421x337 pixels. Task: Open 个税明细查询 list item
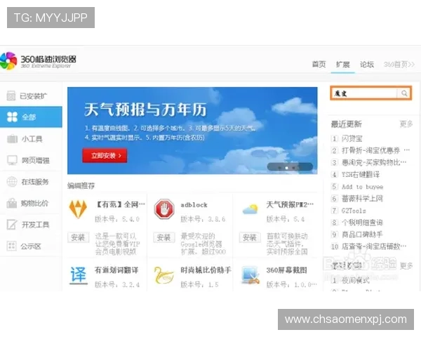tap(362, 223)
